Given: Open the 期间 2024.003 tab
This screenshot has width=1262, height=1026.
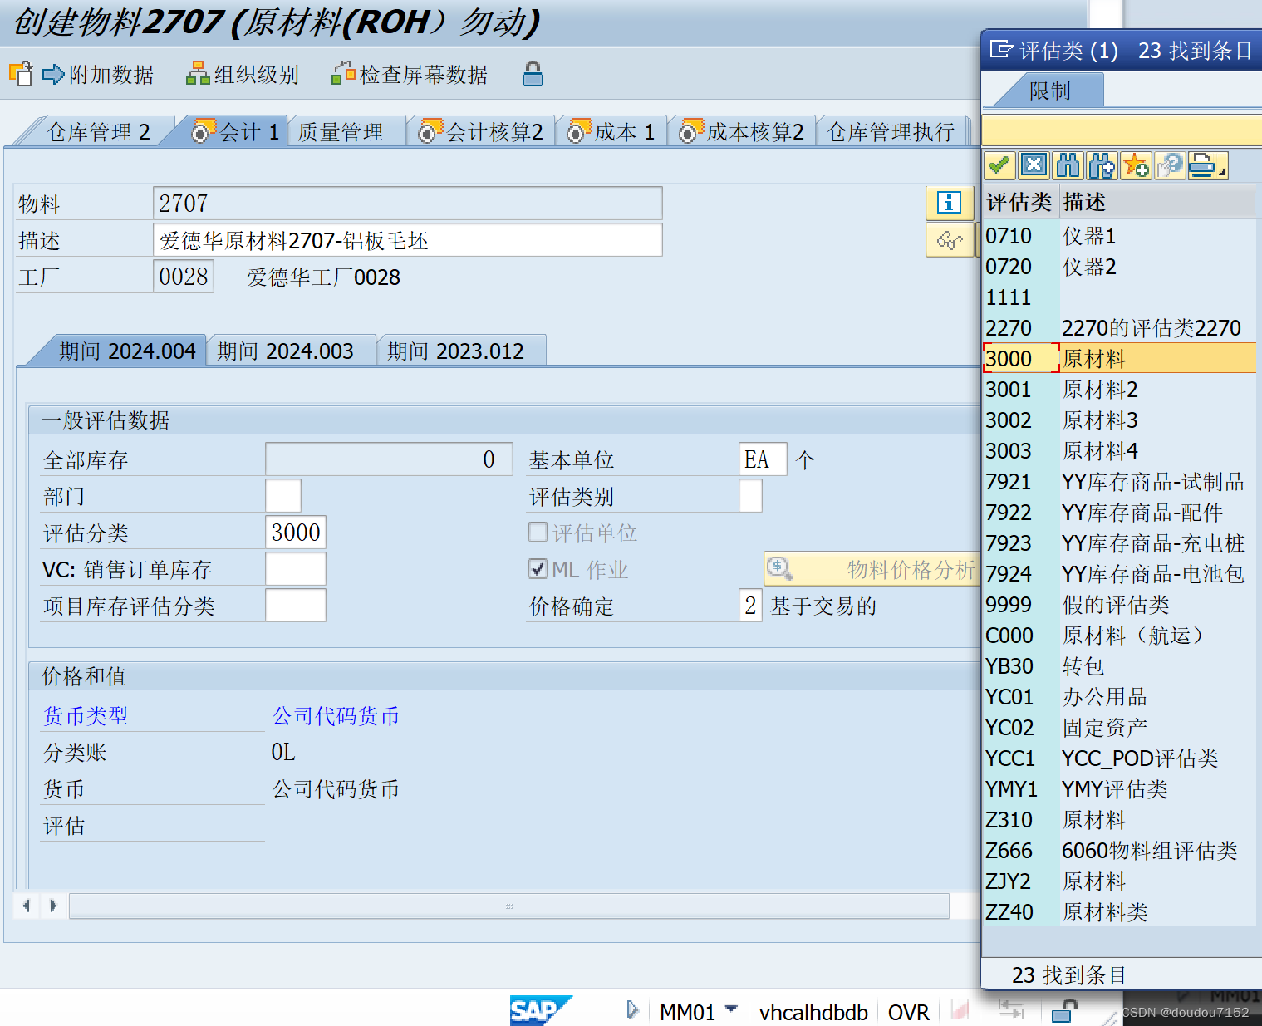Looking at the screenshot, I should (x=285, y=351).
